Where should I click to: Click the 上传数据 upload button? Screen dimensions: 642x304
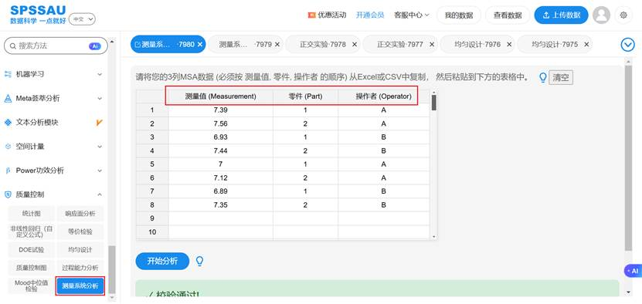coord(562,15)
